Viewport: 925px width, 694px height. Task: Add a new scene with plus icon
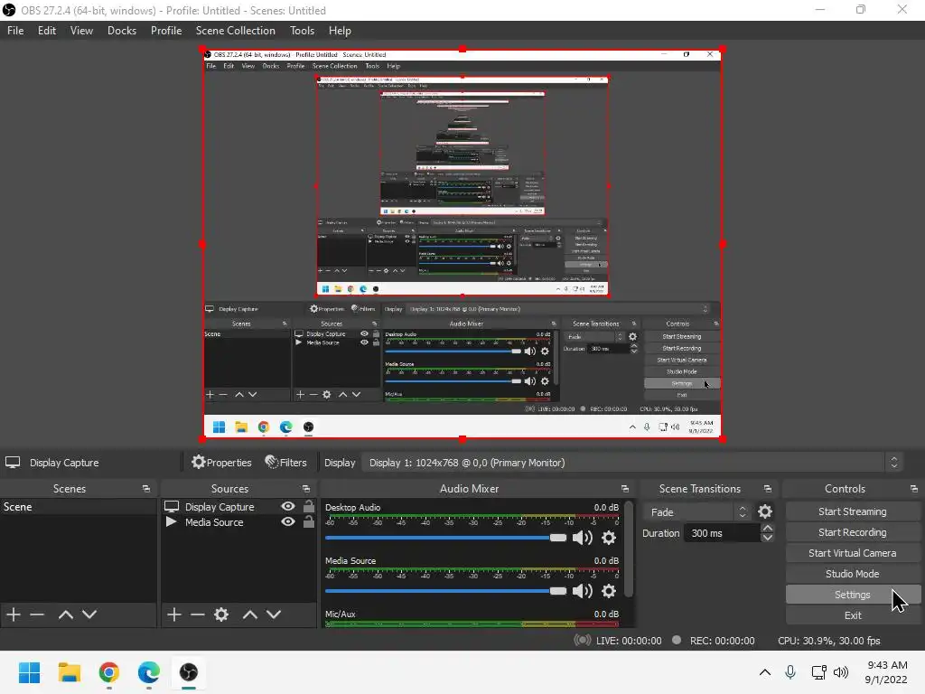[14, 614]
